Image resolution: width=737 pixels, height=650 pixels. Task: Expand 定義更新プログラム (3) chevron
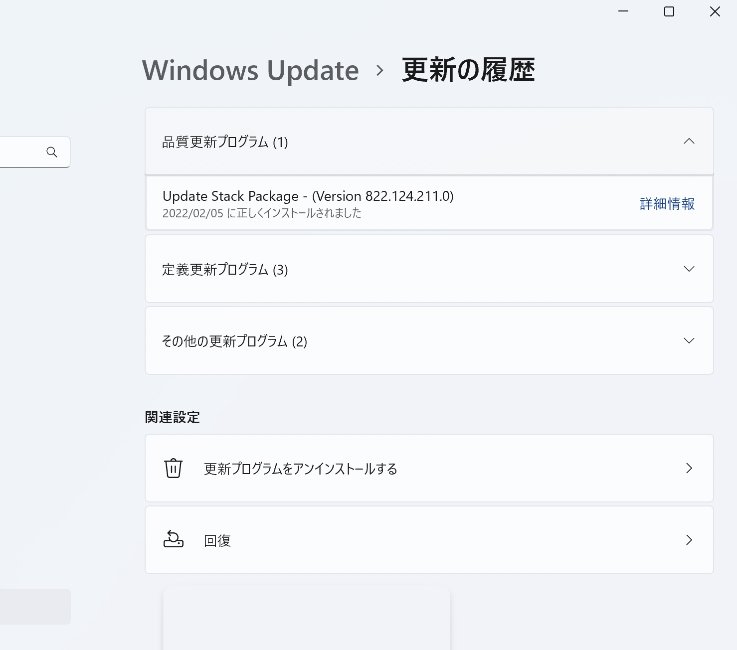point(689,269)
